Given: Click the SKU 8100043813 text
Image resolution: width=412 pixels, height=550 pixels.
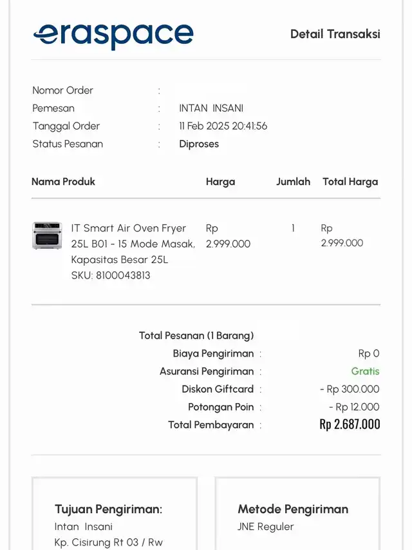Looking at the screenshot, I should click(111, 275).
